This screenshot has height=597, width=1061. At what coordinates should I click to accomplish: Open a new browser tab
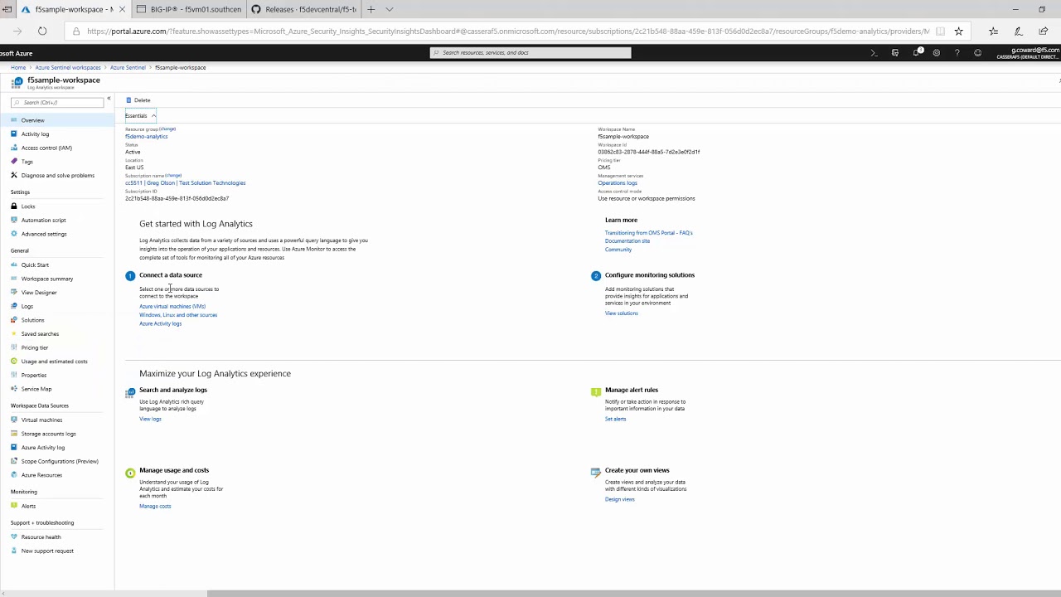pyautogui.click(x=371, y=9)
